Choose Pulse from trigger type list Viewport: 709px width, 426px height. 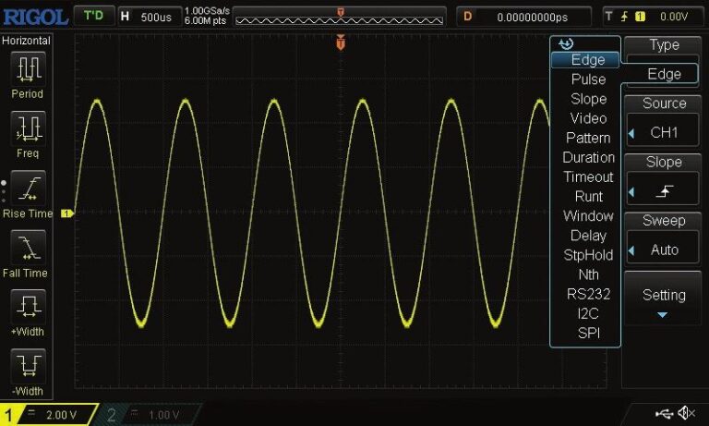point(588,79)
